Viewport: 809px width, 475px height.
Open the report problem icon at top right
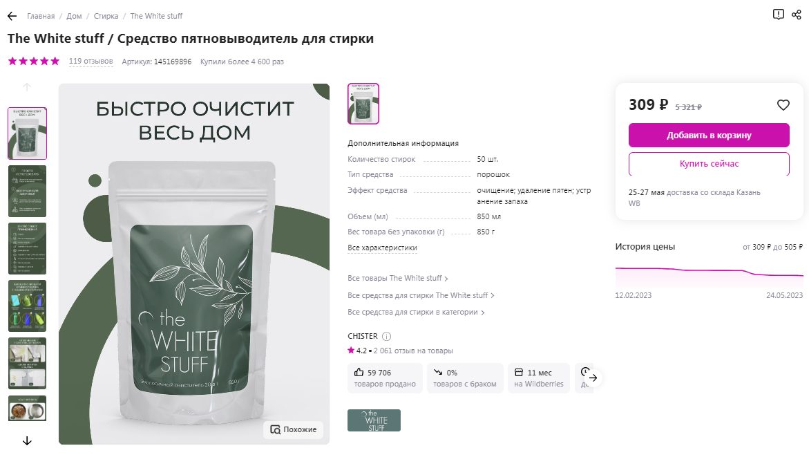(778, 15)
